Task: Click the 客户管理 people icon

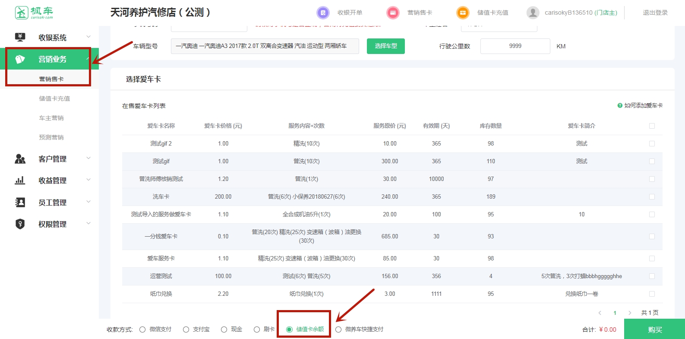Action: pyautogui.click(x=20, y=159)
